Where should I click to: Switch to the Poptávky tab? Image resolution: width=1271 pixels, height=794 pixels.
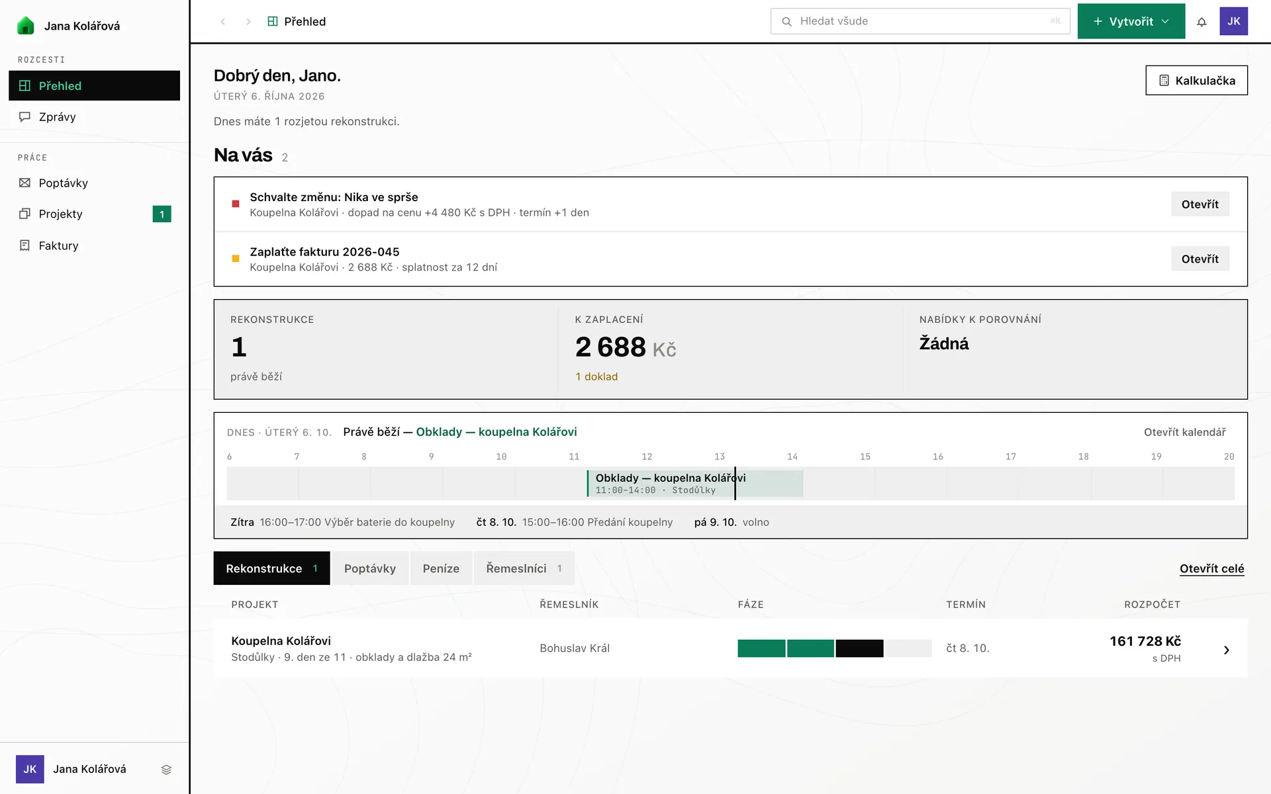tap(370, 568)
